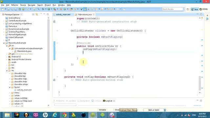Click the Package Explorer vertical scrollbar
210x118 pixels.
(49, 55)
